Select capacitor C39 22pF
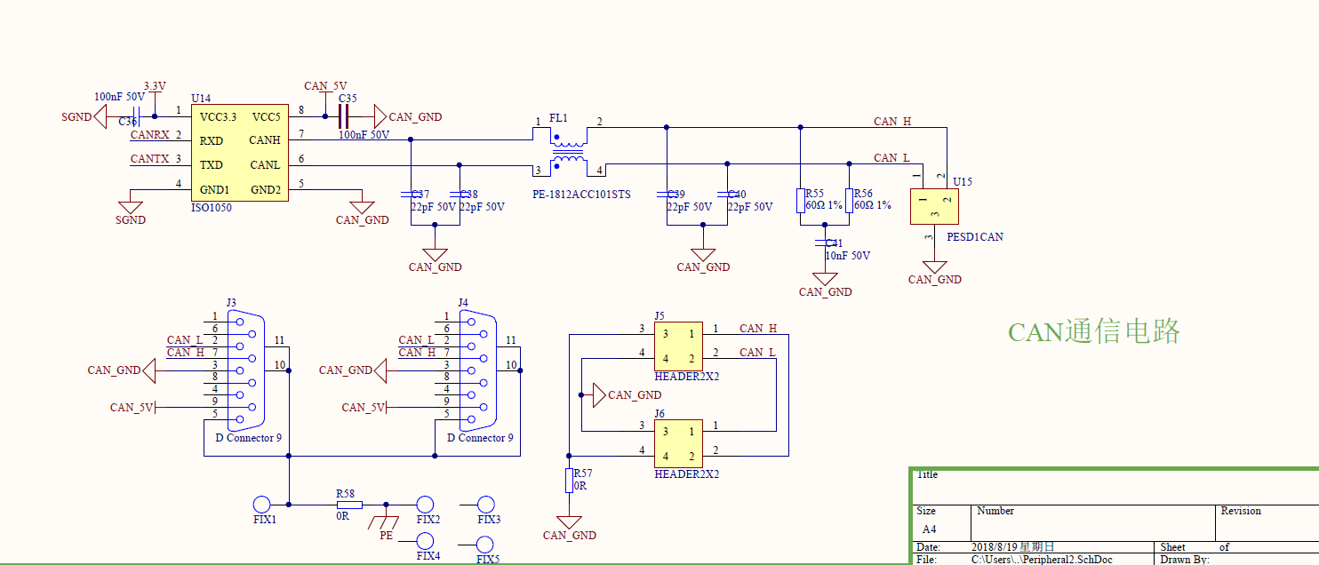This screenshot has height=565, width=1319. click(666, 193)
